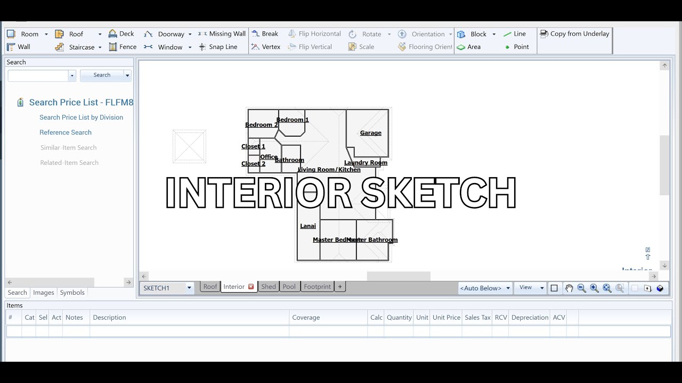Click the Search Price List - FLFM8 heading
Viewport: 682px width, 383px height.
click(81, 102)
